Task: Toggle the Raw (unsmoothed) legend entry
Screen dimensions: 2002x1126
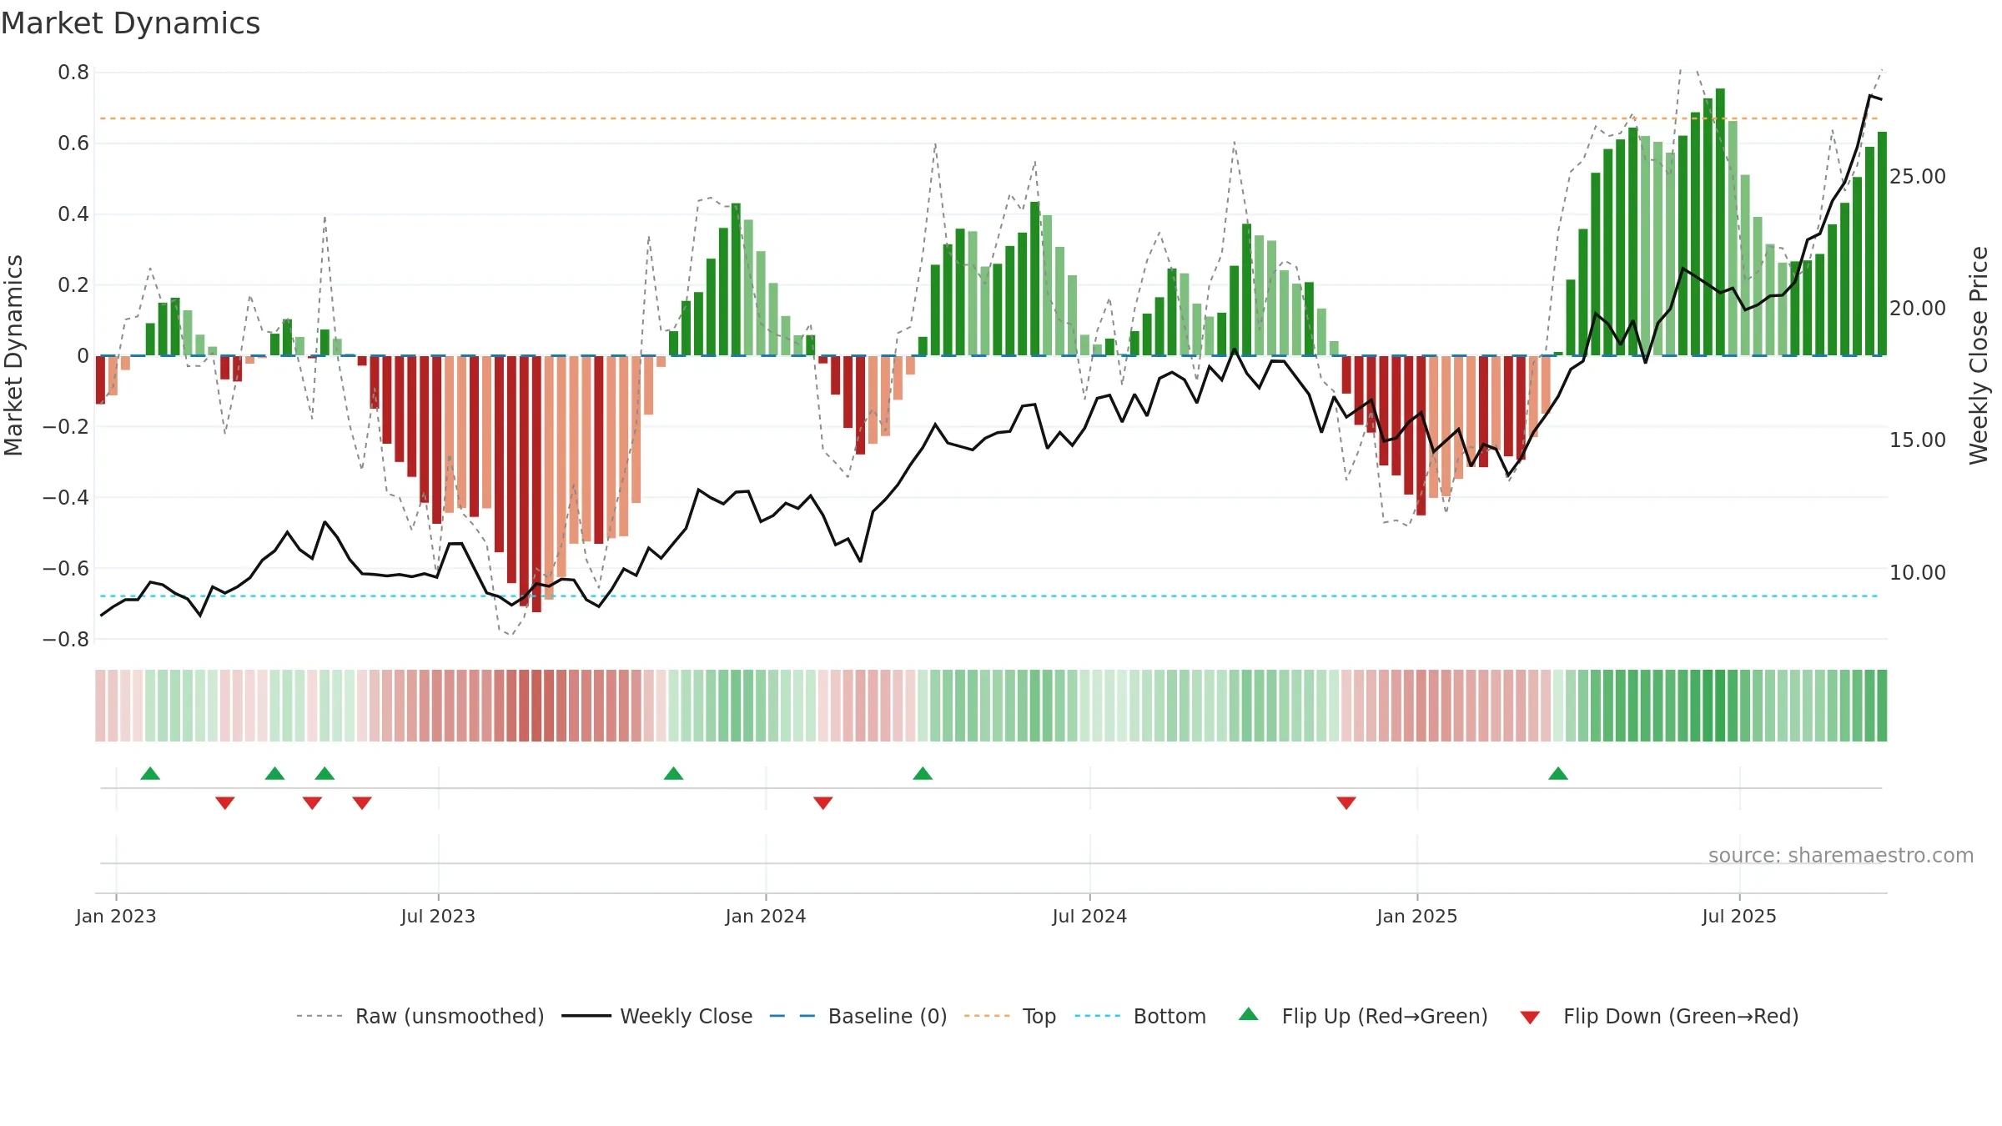Action: pos(450,1016)
